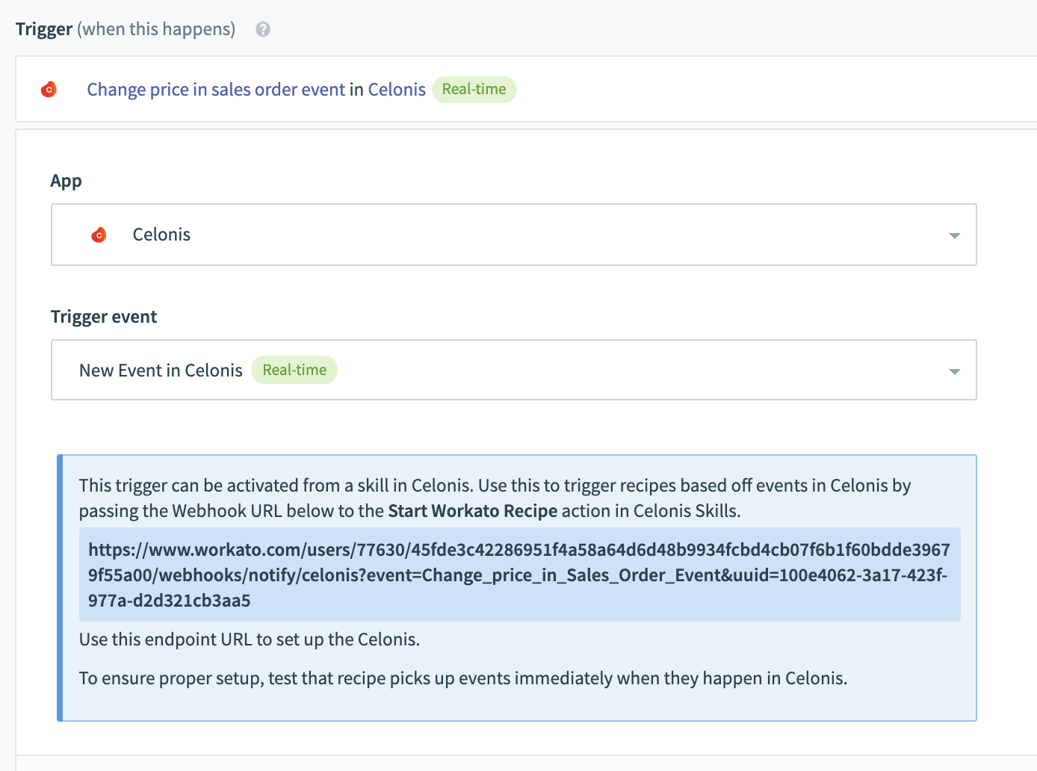Select the webhook URL text block
Viewport: 1037px width, 771px height.
point(518,575)
